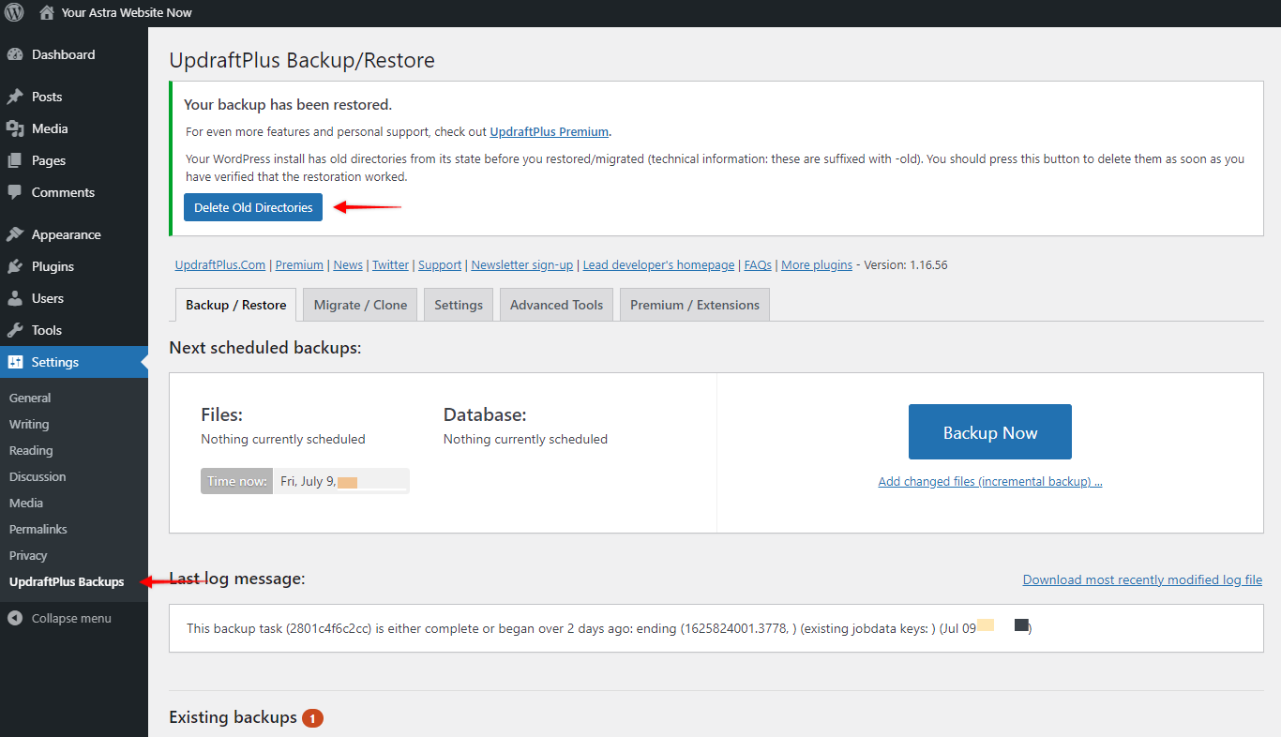The image size is (1281, 737).
Task: Click the Pages sidebar icon
Action: pos(15,160)
